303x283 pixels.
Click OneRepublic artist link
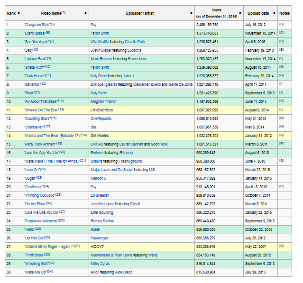[101, 119]
